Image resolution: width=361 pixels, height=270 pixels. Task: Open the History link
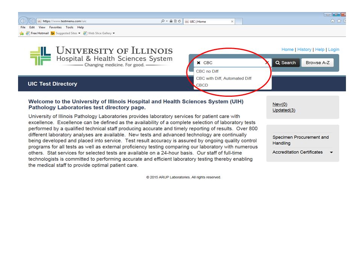point(304,49)
